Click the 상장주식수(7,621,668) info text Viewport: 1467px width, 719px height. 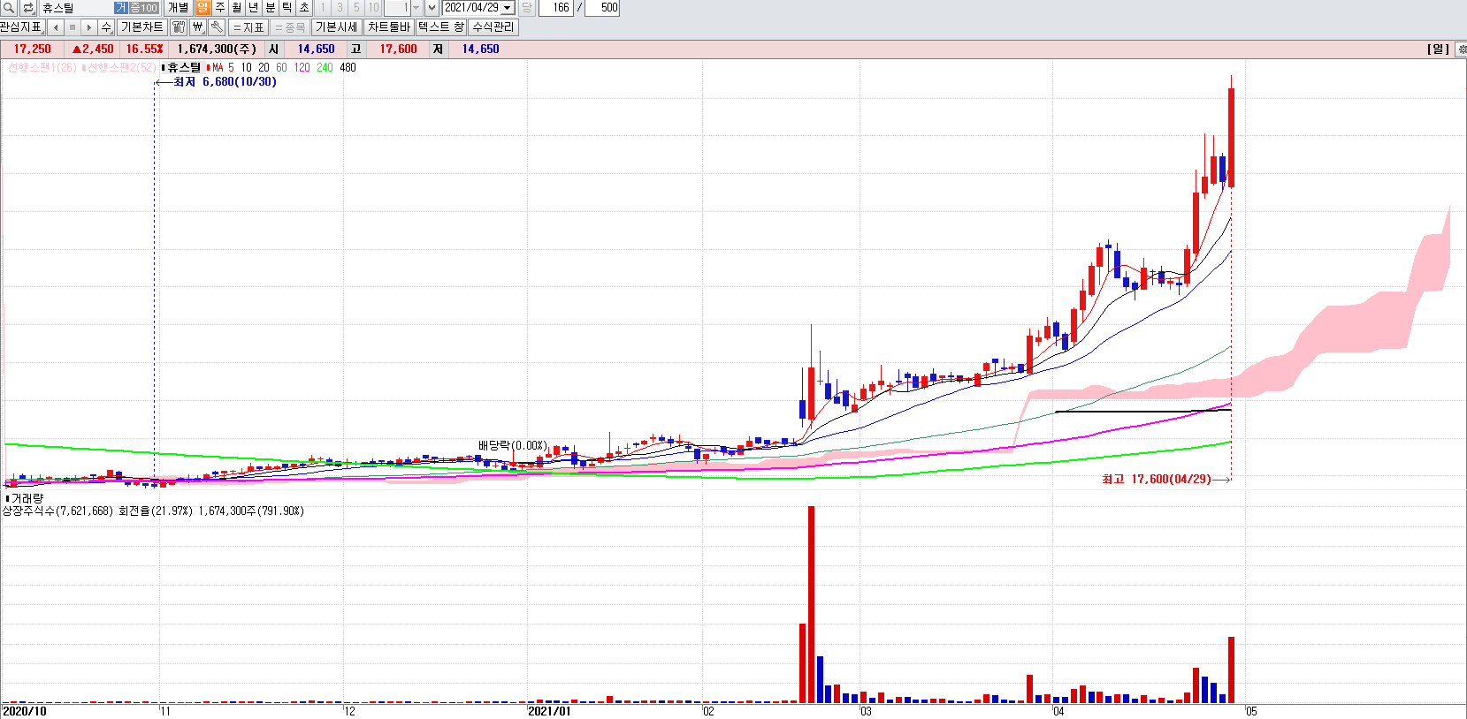click(x=57, y=511)
